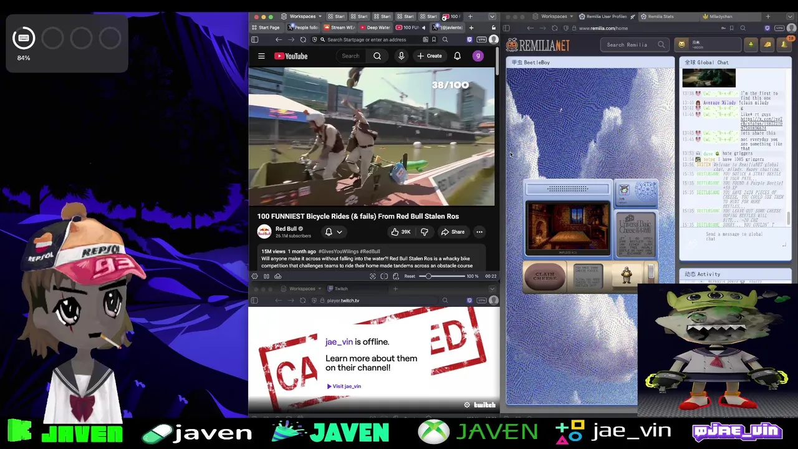Click the YouTube search magnifier button
Image resolution: width=798 pixels, height=449 pixels.
coord(377,56)
